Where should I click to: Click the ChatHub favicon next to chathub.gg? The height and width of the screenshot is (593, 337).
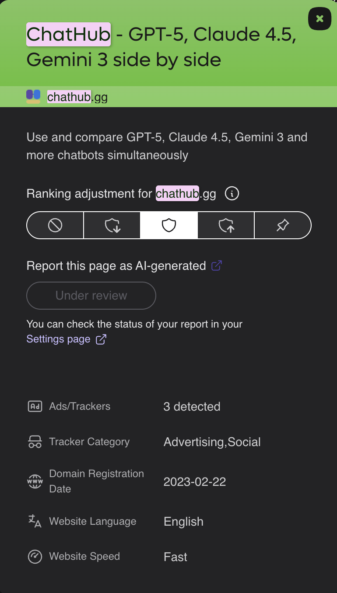[x=33, y=97]
